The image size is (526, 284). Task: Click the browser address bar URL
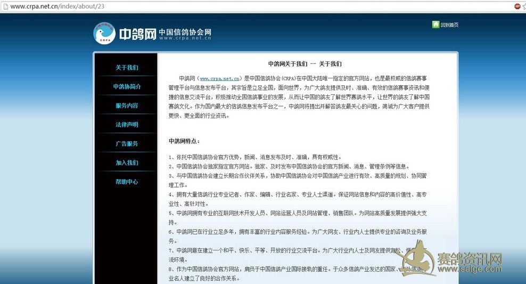tap(57, 6)
